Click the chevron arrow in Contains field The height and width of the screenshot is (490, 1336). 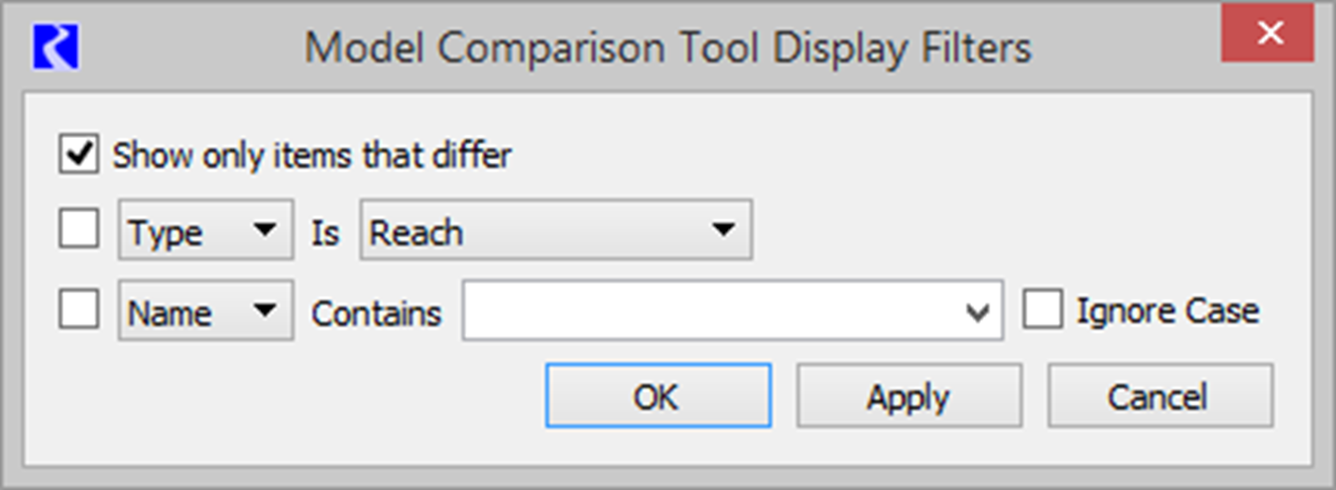(978, 313)
